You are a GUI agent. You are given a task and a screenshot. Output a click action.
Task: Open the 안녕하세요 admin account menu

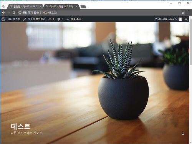click(x=168, y=19)
